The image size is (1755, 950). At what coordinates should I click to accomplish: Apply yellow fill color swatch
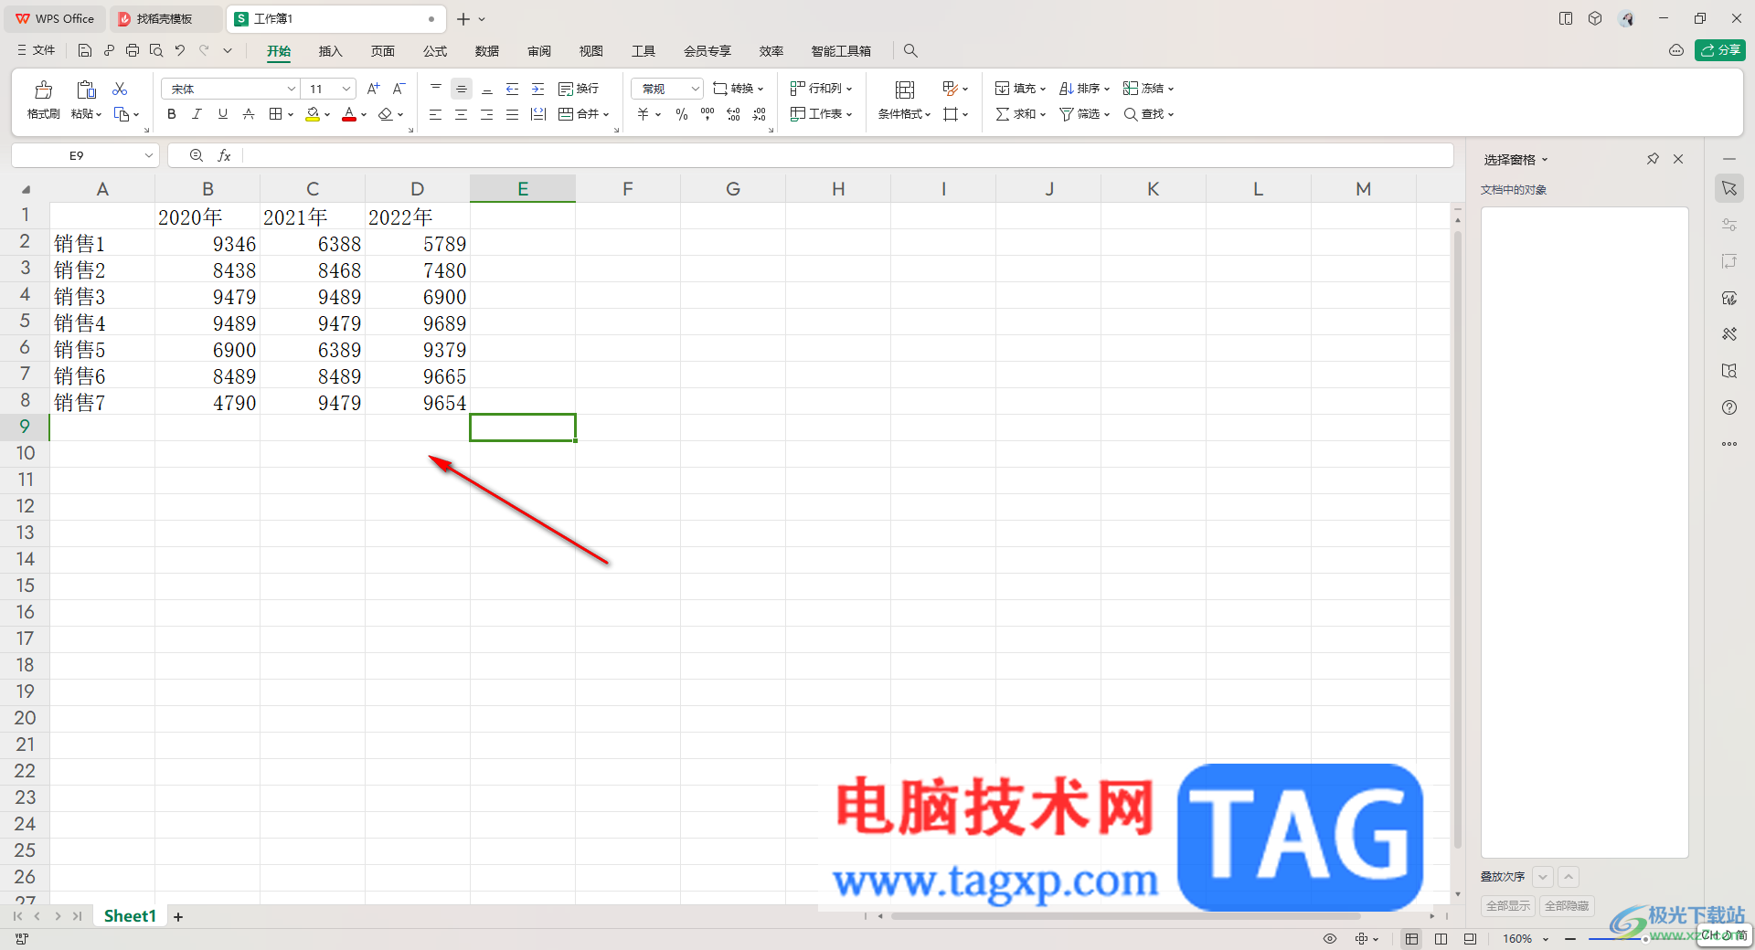313,114
